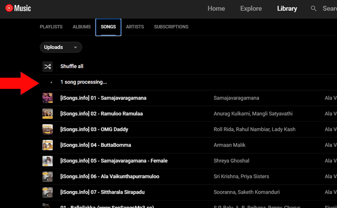Open artist Shreya Ghoshal link
Image resolution: width=337 pixels, height=208 pixels.
click(232, 161)
